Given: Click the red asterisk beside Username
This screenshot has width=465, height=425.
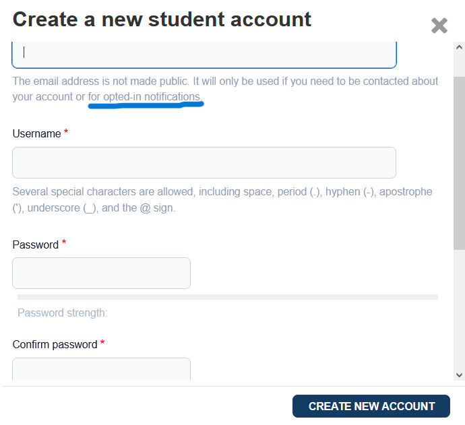Looking at the screenshot, I should pos(66,133).
